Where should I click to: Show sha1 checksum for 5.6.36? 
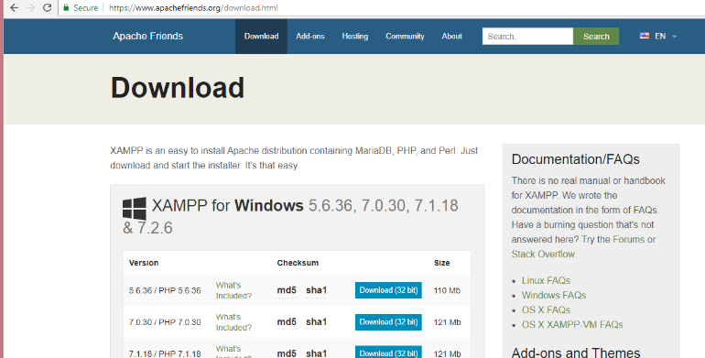(x=316, y=290)
